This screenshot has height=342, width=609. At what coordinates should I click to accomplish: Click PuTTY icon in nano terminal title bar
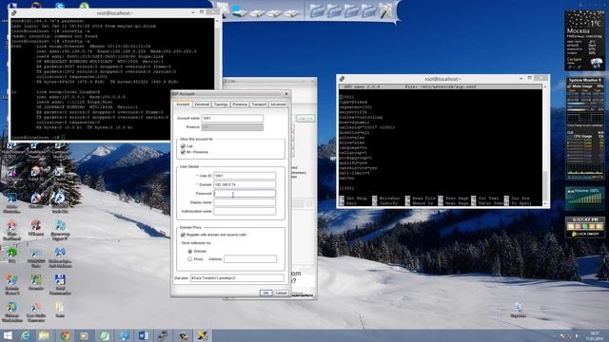(343, 79)
